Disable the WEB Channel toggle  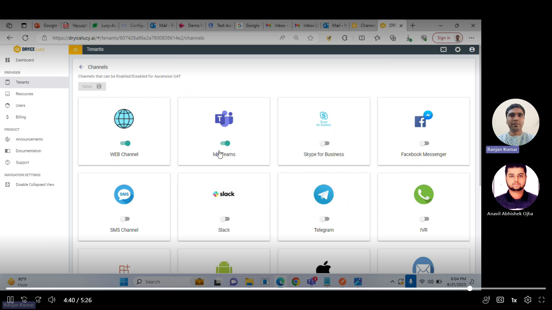tap(125, 143)
